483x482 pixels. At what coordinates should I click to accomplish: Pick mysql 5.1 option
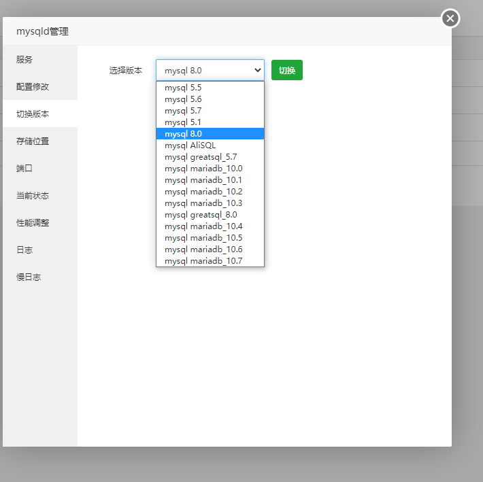[210, 122]
